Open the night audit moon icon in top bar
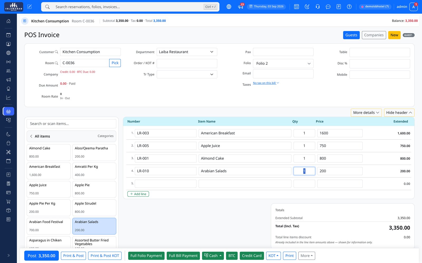Screen dimensions: 422x263 307,7
